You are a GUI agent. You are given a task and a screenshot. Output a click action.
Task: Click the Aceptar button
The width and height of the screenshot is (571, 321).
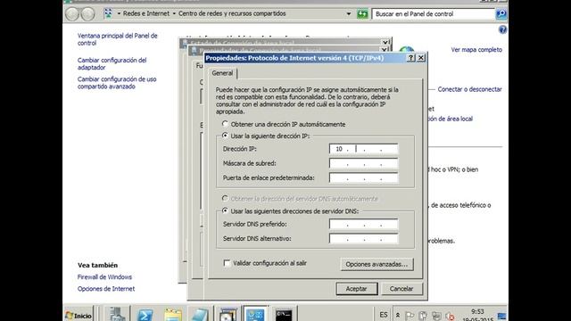(x=357, y=289)
